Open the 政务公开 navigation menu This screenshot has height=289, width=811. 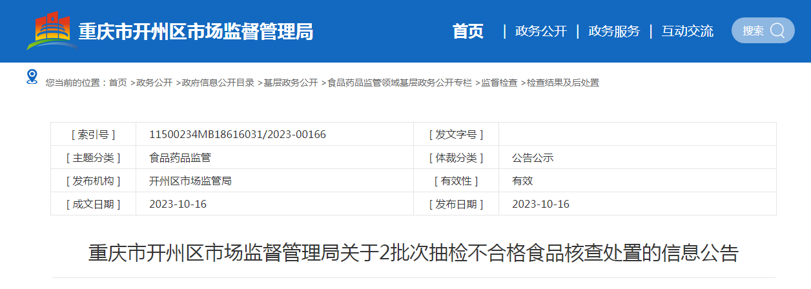tap(541, 31)
